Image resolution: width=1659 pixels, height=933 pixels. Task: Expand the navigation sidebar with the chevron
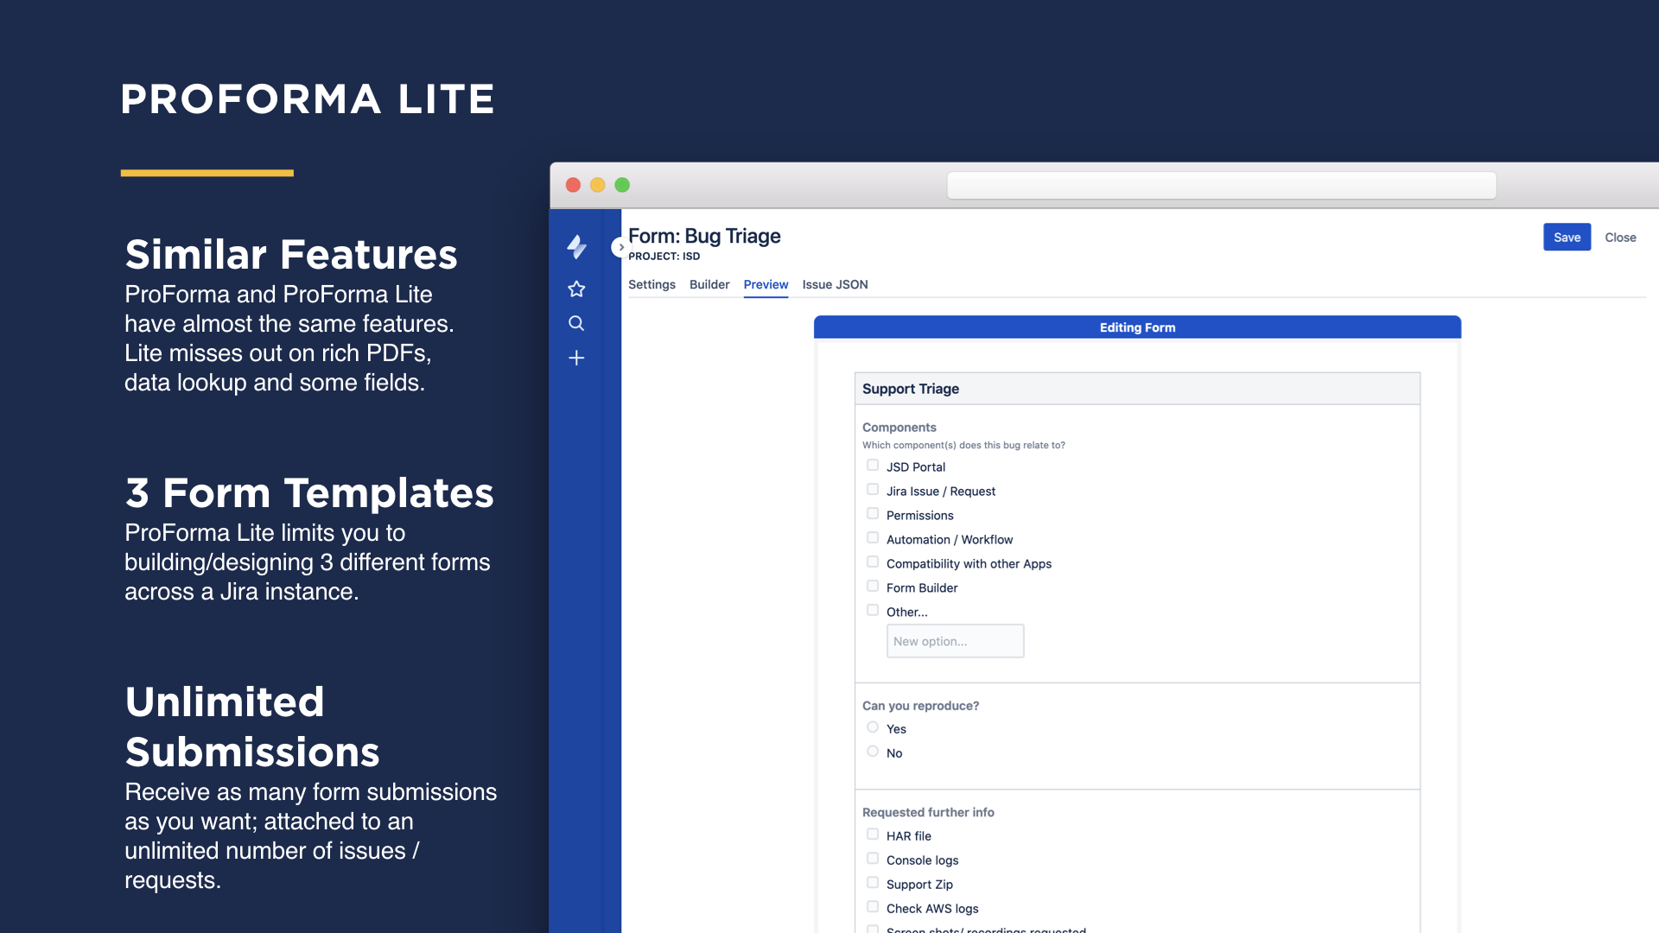coord(620,247)
